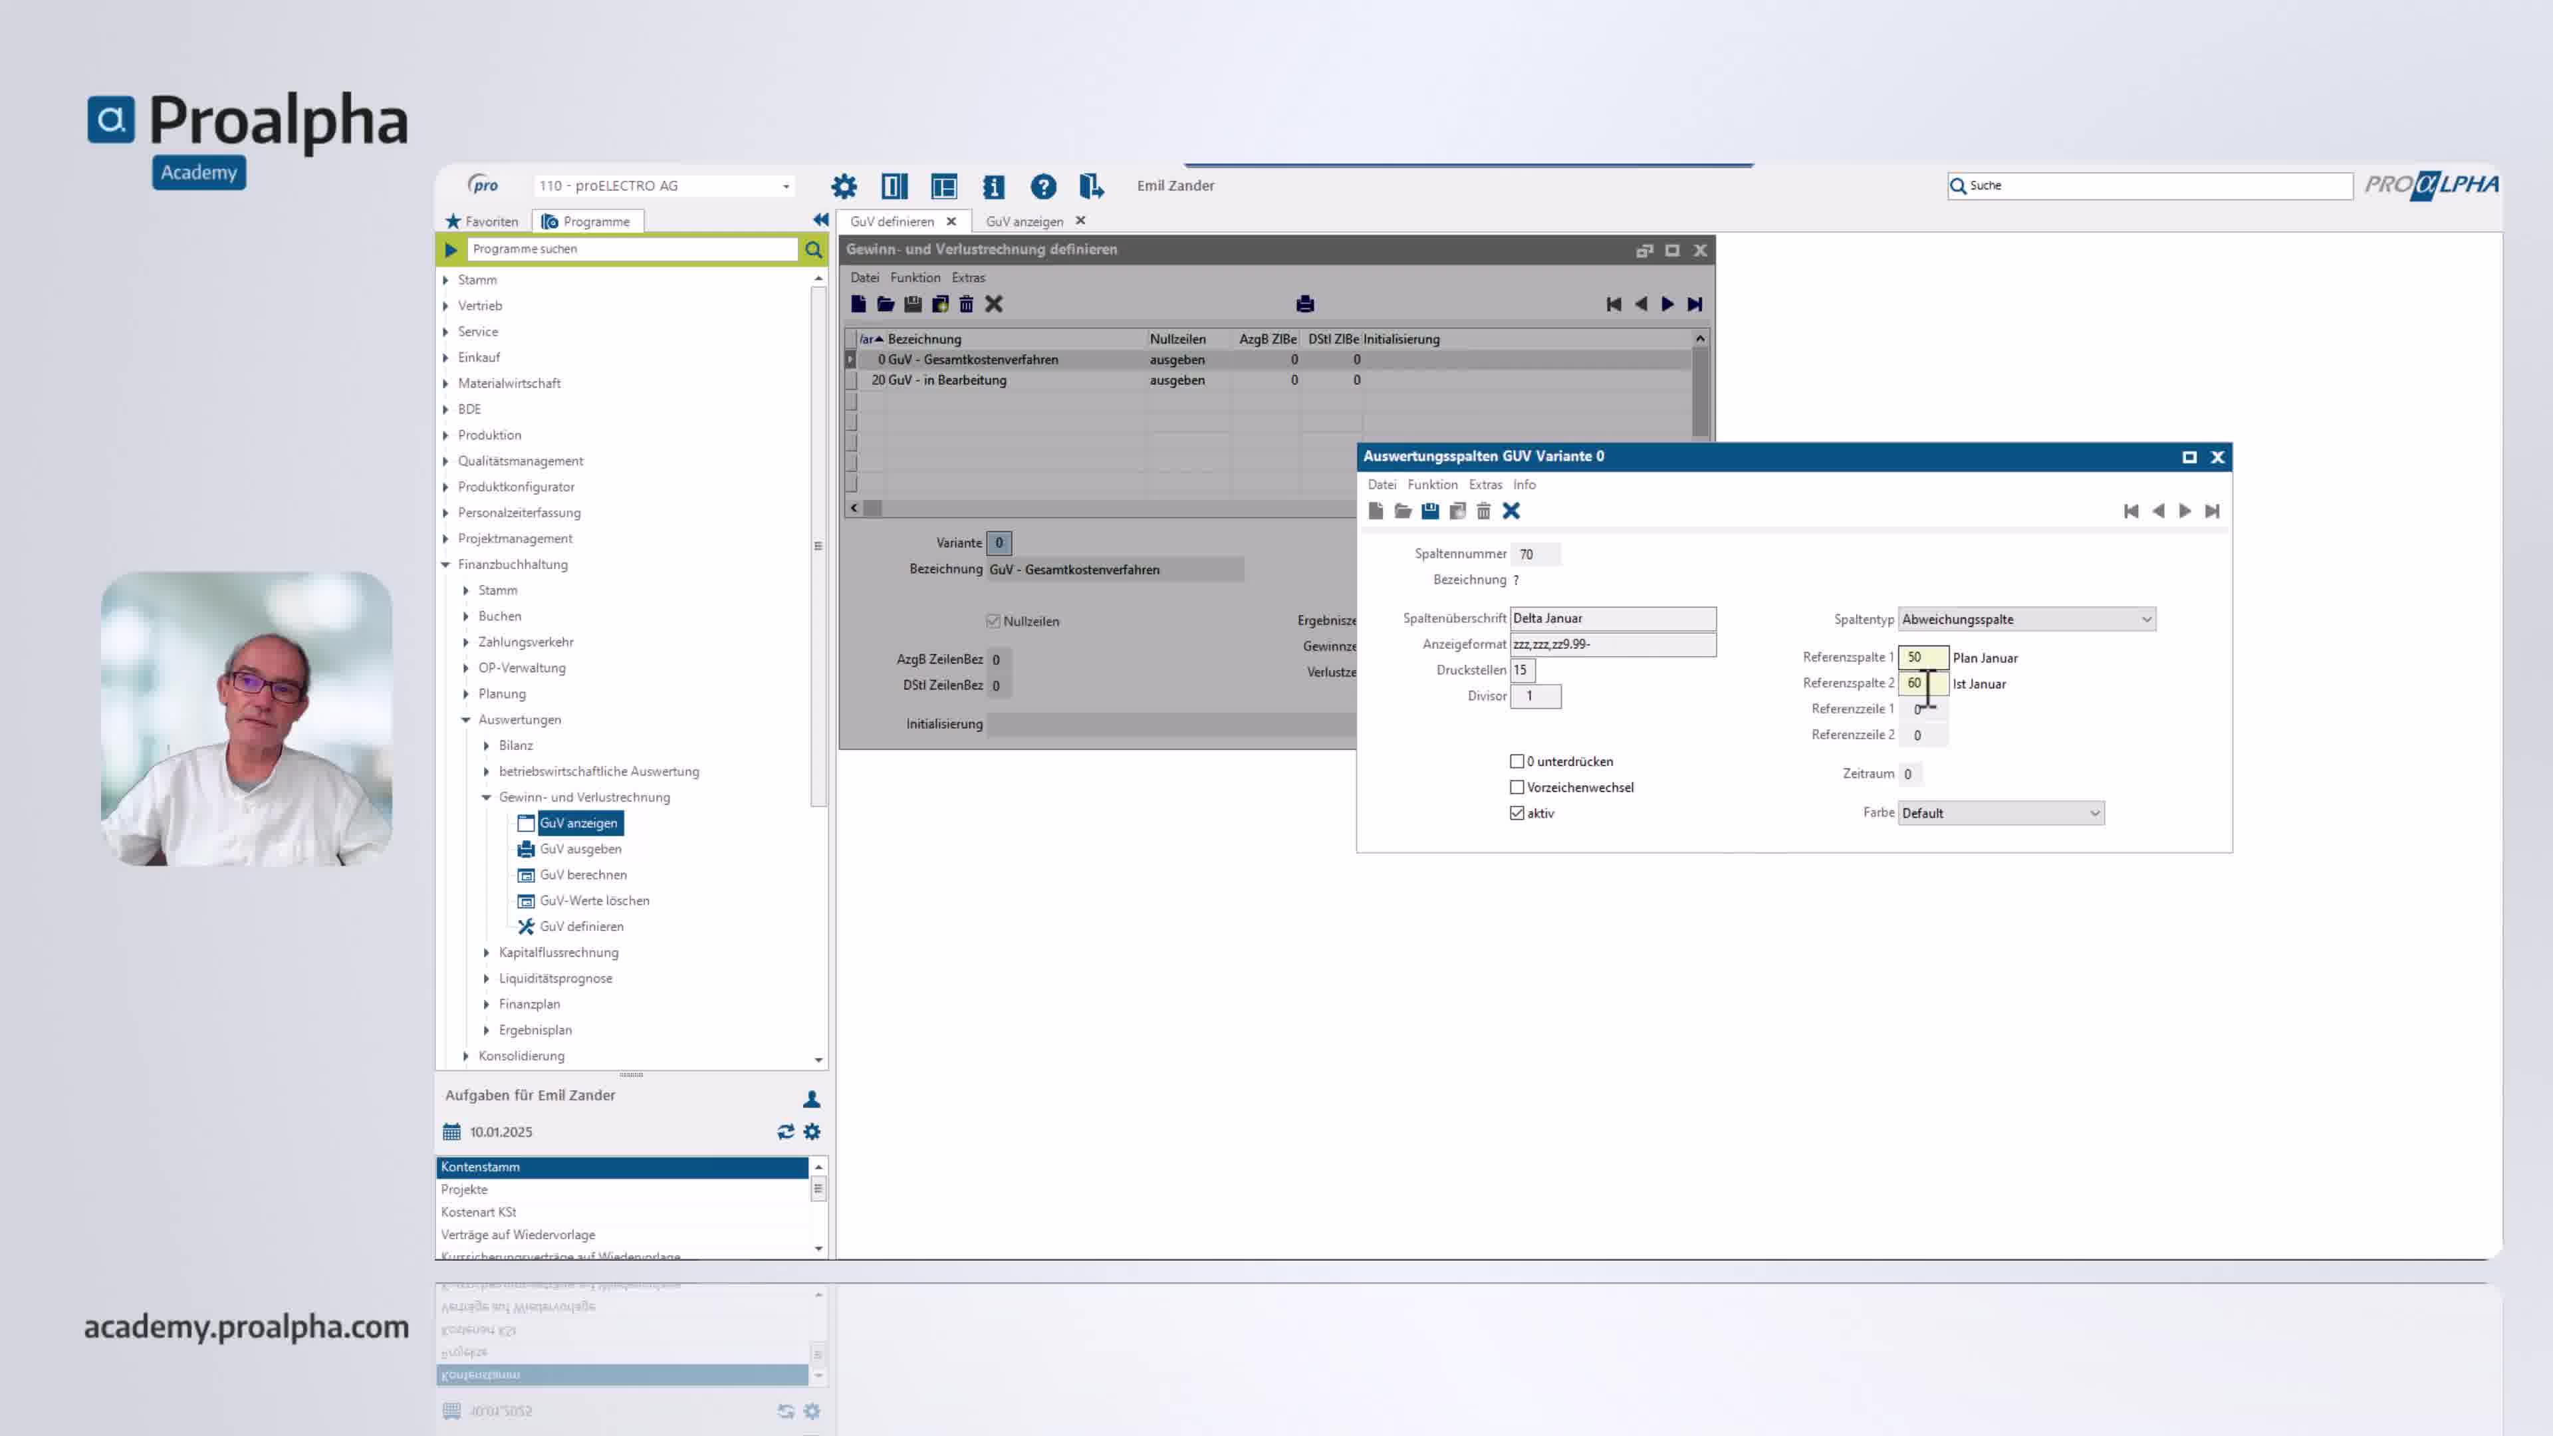
Task: Expand the Kapitalflussrechnung tree node
Action: coord(487,953)
